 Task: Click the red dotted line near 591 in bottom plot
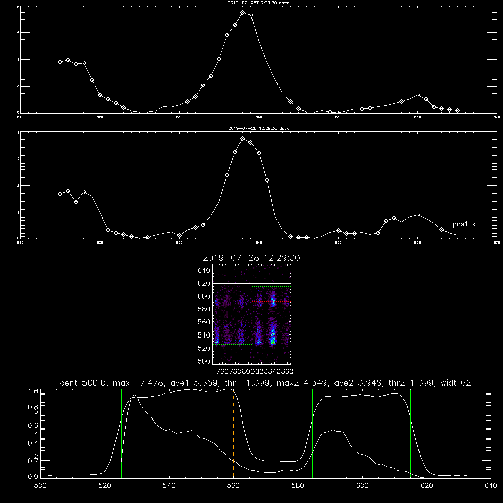tap(333, 434)
